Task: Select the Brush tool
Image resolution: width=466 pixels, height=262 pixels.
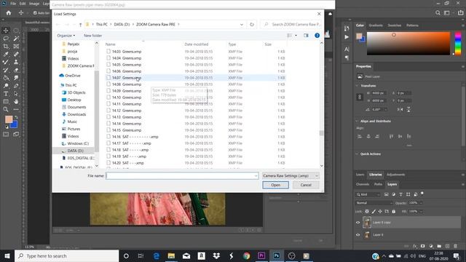Action: pos(6,62)
